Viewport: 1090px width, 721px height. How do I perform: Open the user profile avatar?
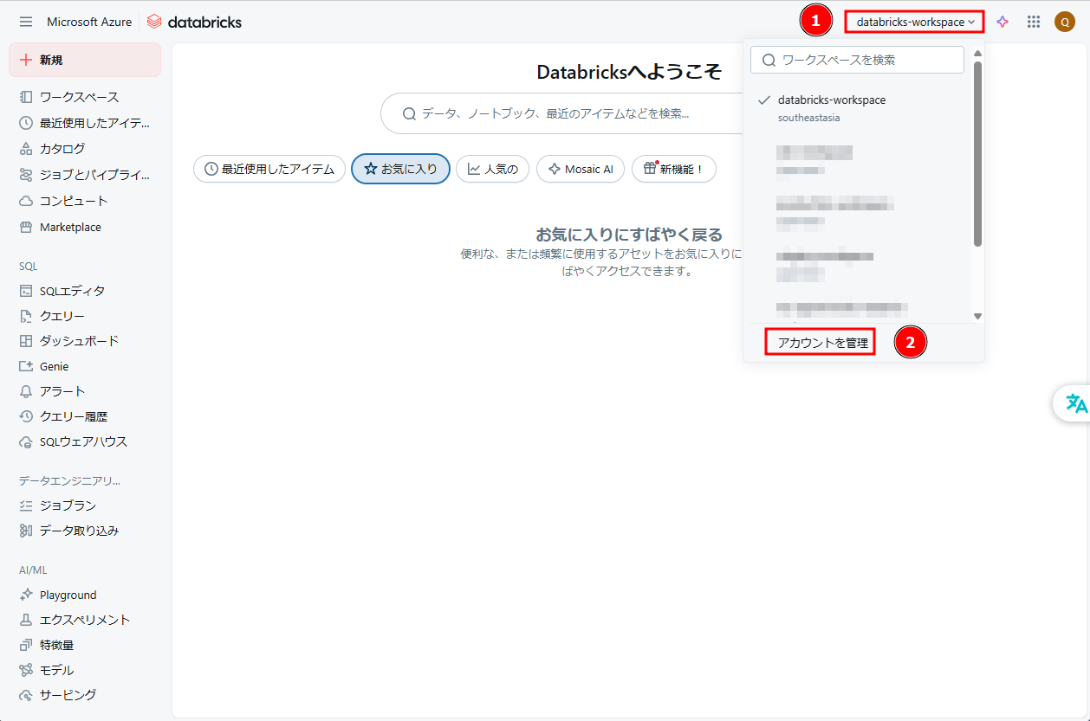pos(1065,22)
